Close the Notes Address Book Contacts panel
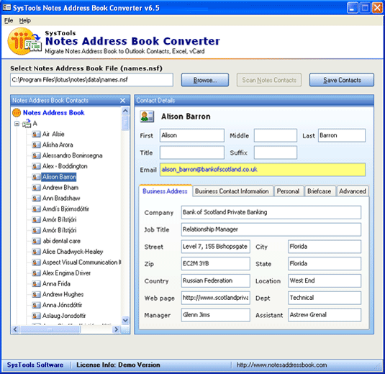This screenshot has height=374, width=385. click(x=122, y=101)
